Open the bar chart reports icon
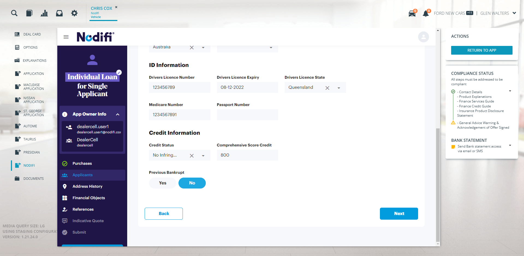The image size is (524, 256). pyautogui.click(x=44, y=13)
